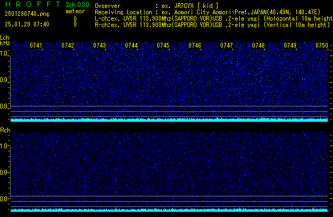Click the 'meteor' counter label
333x217 pixels.
tap(75, 11)
